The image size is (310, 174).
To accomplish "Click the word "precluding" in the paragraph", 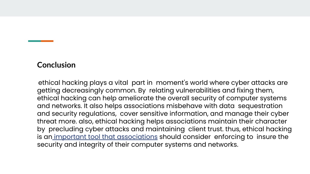I will (x=66, y=129).
